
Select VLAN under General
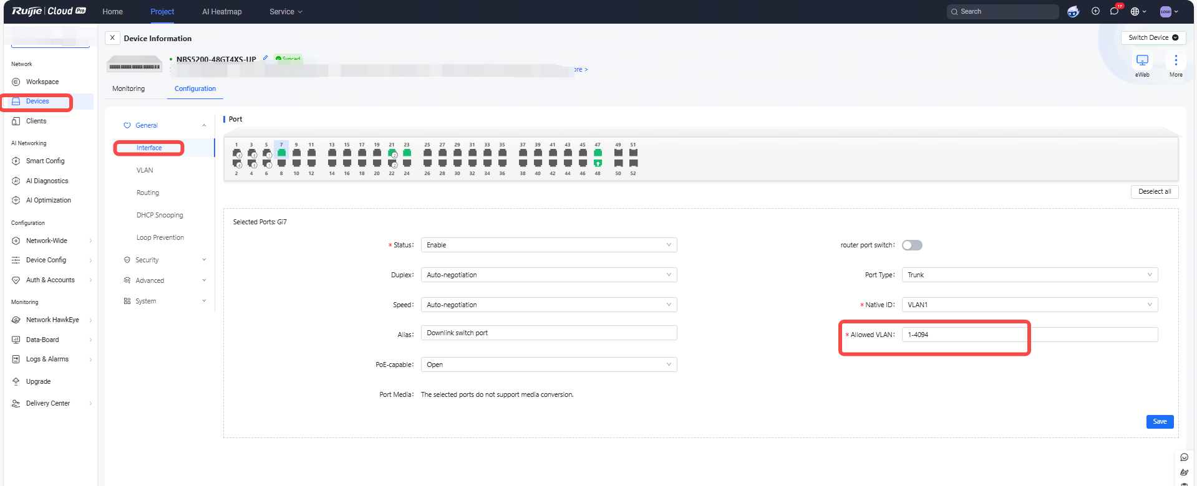(145, 170)
